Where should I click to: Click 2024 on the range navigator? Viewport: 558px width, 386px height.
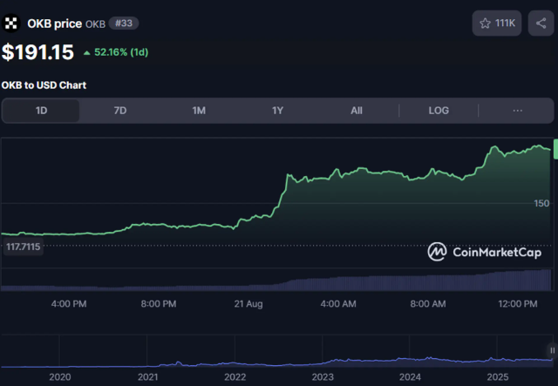pyautogui.click(x=410, y=377)
